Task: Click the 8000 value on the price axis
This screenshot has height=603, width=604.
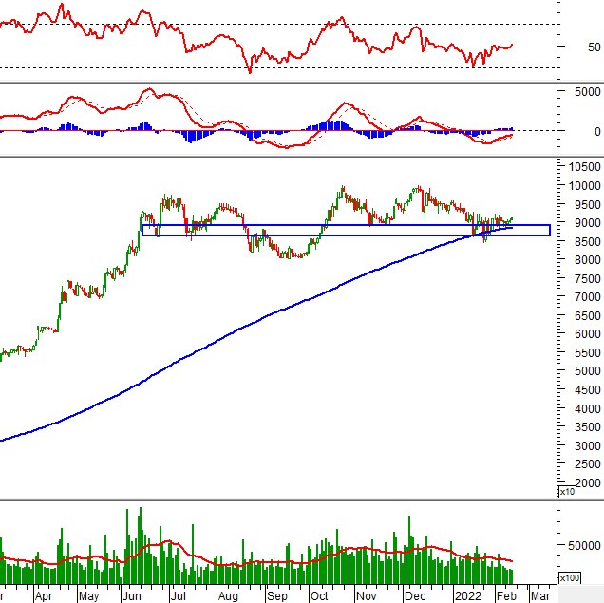Action: pyautogui.click(x=587, y=260)
